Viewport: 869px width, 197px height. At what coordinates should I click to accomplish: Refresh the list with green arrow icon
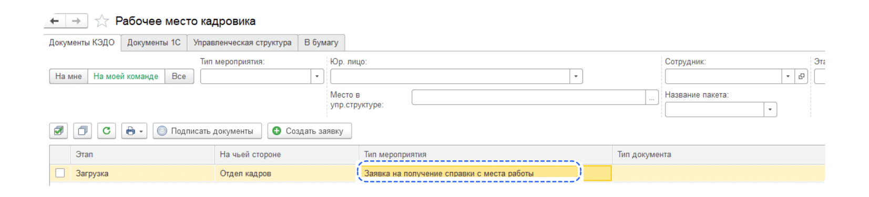point(107,130)
